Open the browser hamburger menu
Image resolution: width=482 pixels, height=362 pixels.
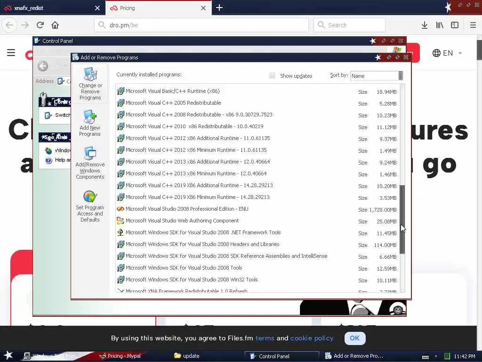(473, 25)
